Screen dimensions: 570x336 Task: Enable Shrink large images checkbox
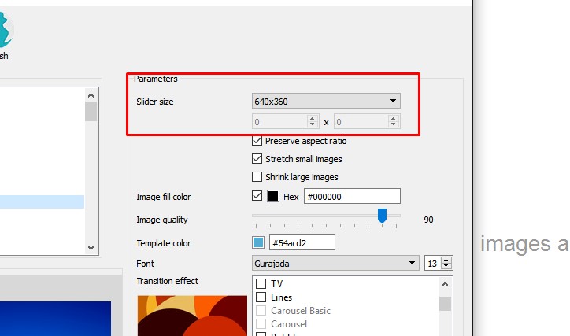[x=257, y=177]
